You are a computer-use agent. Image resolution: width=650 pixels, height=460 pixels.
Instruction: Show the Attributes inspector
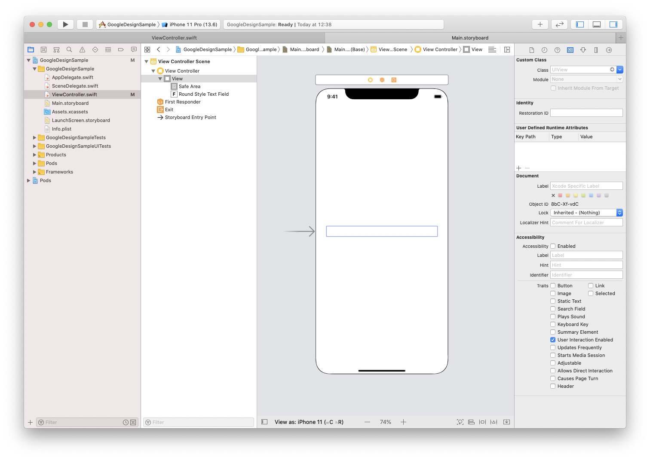[x=583, y=50]
